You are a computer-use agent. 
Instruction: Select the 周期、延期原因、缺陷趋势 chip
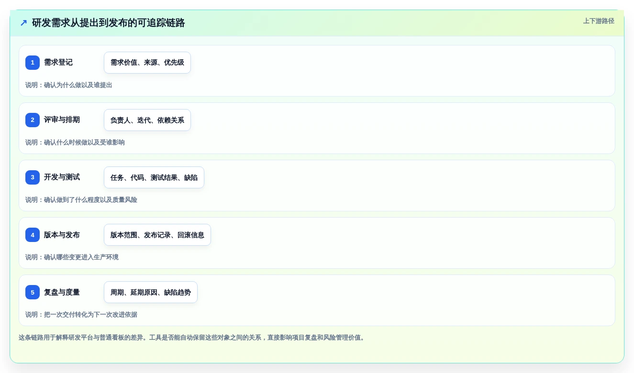(151, 292)
